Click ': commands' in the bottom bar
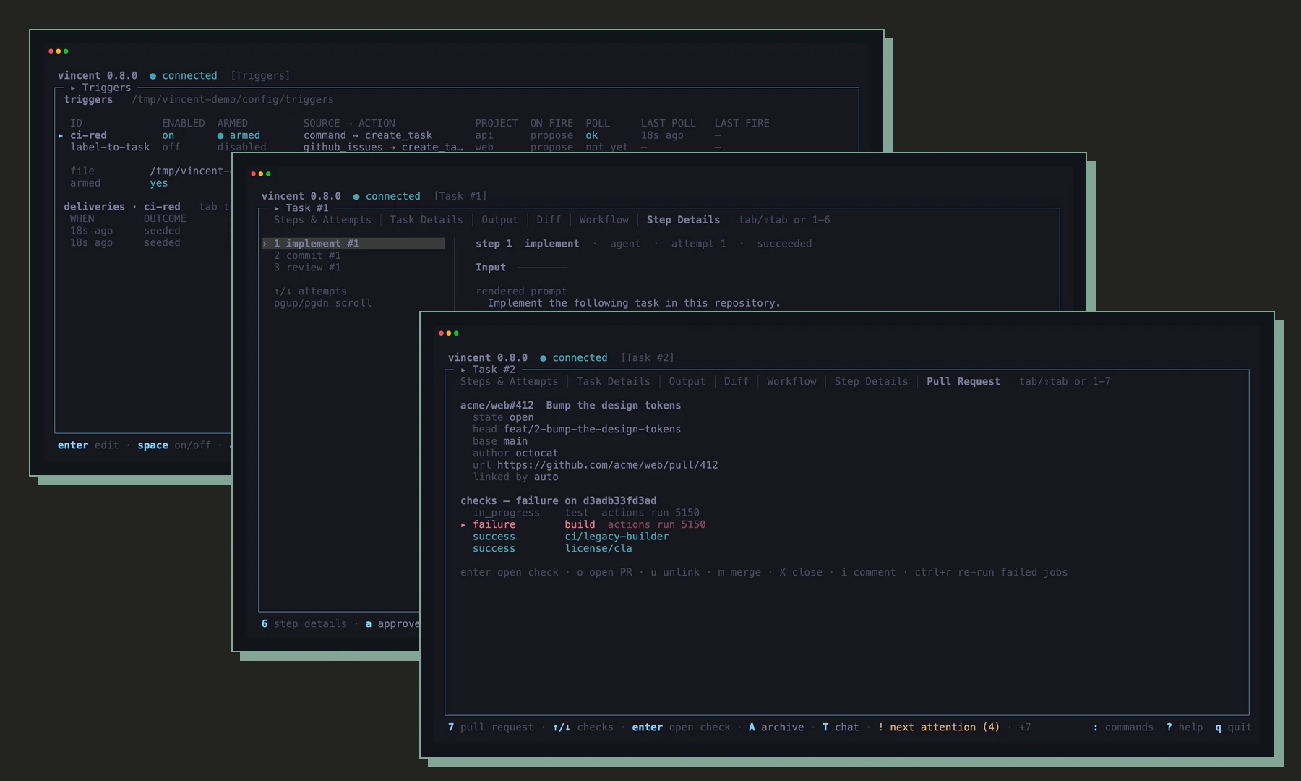 point(1123,727)
